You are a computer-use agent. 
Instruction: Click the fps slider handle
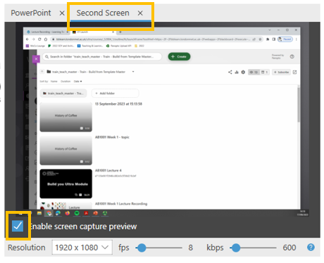[142, 248]
